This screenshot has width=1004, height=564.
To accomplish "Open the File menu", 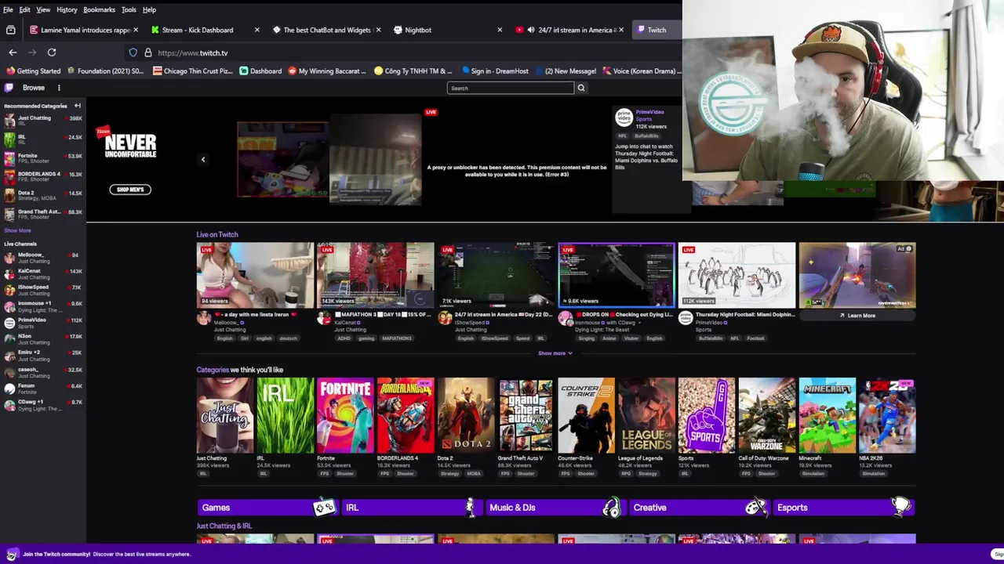I will [x=8, y=9].
